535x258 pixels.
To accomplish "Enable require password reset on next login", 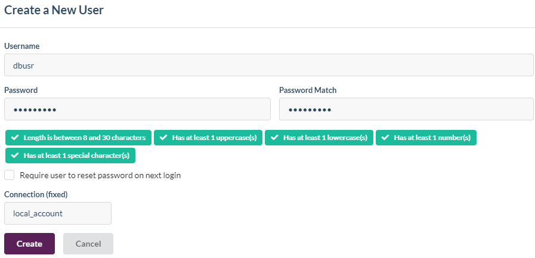I will coord(9,175).
